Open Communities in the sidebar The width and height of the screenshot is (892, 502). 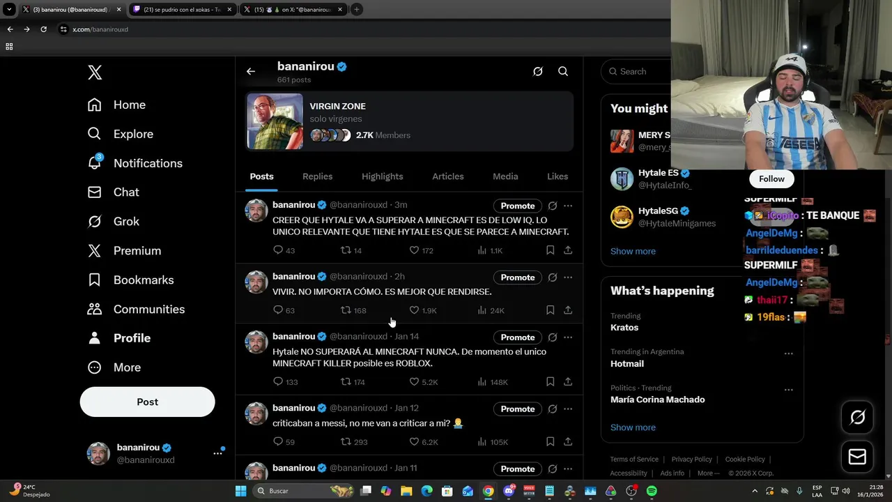tap(136, 309)
